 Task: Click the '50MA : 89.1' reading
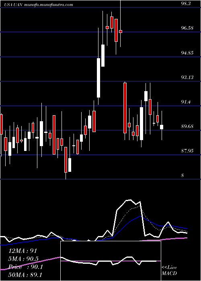tap(25, 275)
